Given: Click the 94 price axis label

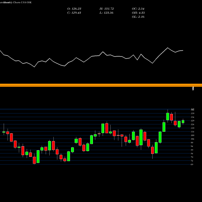Looking at the screenshot, I should 192,146.
